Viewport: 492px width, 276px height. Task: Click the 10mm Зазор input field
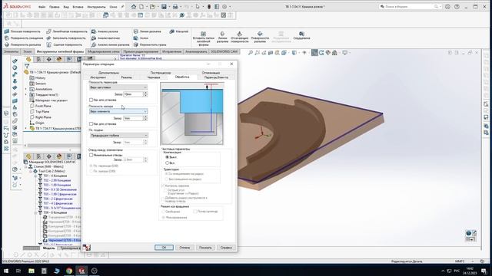pyautogui.click(x=133, y=94)
